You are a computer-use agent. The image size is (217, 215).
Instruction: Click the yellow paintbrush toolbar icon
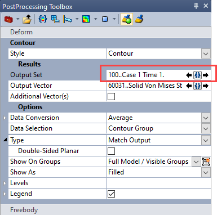click(139, 19)
